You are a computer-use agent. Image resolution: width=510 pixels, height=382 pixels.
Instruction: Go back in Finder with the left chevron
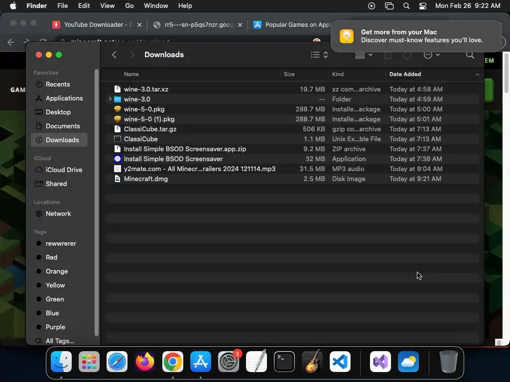pyautogui.click(x=114, y=55)
